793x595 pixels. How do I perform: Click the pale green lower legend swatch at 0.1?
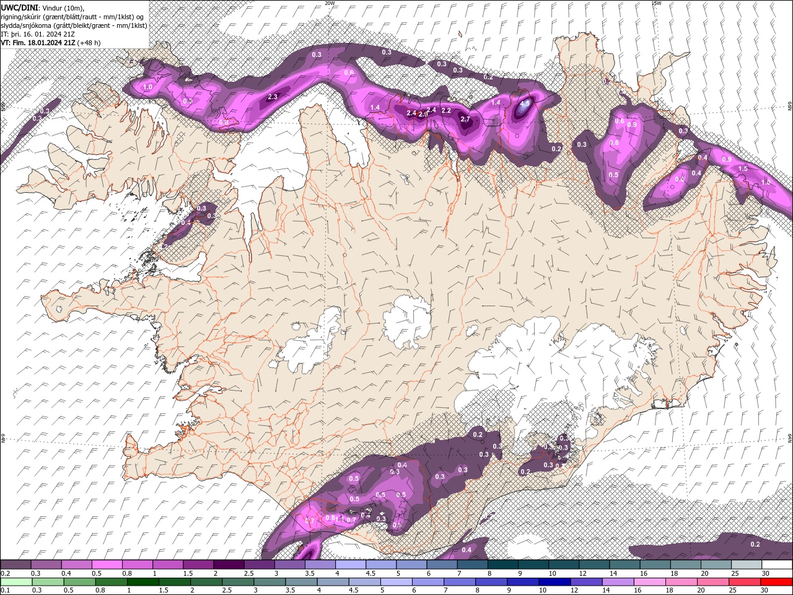[x=16, y=582]
